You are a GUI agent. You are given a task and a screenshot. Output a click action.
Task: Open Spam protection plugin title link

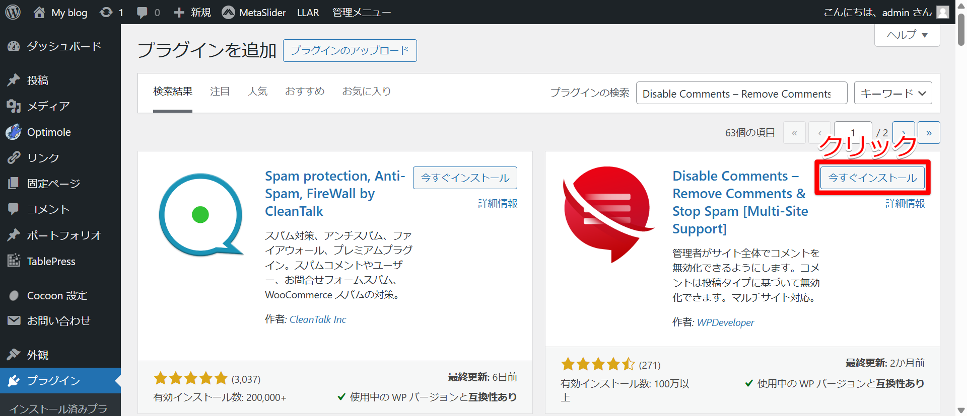(335, 194)
